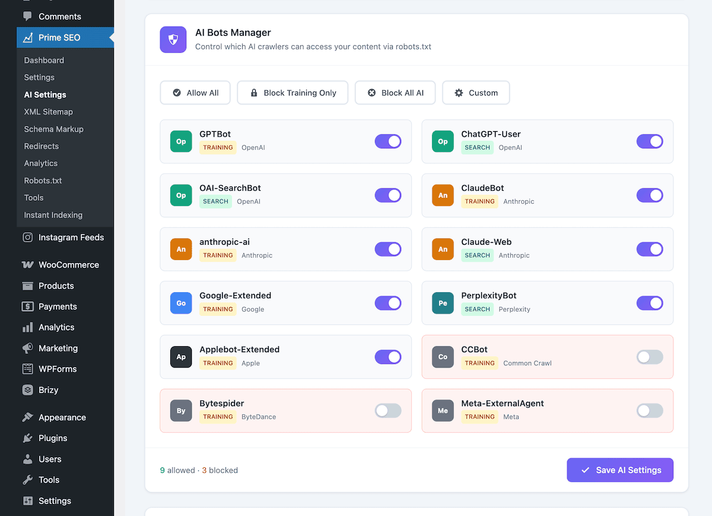
Task: Click the Payments dollar icon
Action: [27, 306]
